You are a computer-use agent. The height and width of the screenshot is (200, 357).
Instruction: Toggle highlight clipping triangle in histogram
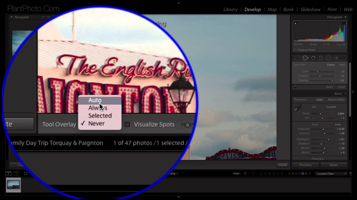tap(344, 23)
